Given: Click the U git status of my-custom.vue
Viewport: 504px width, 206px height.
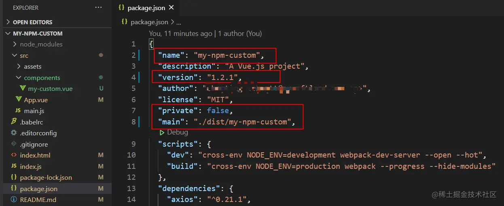Looking at the screenshot, I should (x=101, y=89).
